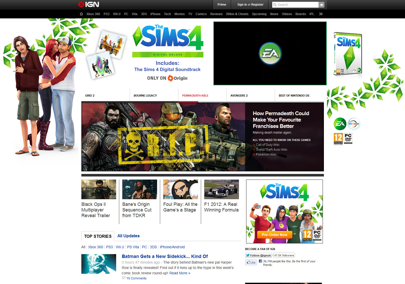Go to the home icon in navigation bar
This screenshot has height=284, width=405.
point(81,14)
